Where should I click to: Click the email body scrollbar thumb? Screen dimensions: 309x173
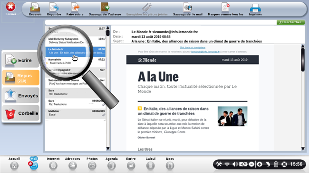pos(303,60)
